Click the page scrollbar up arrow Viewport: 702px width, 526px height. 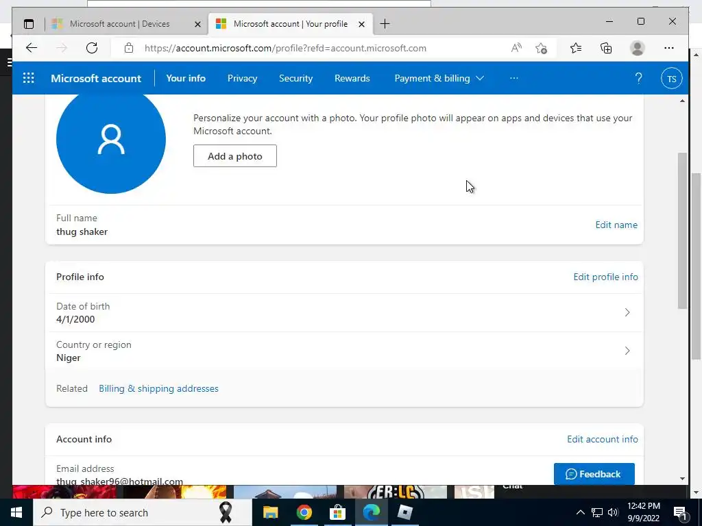click(682, 101)
